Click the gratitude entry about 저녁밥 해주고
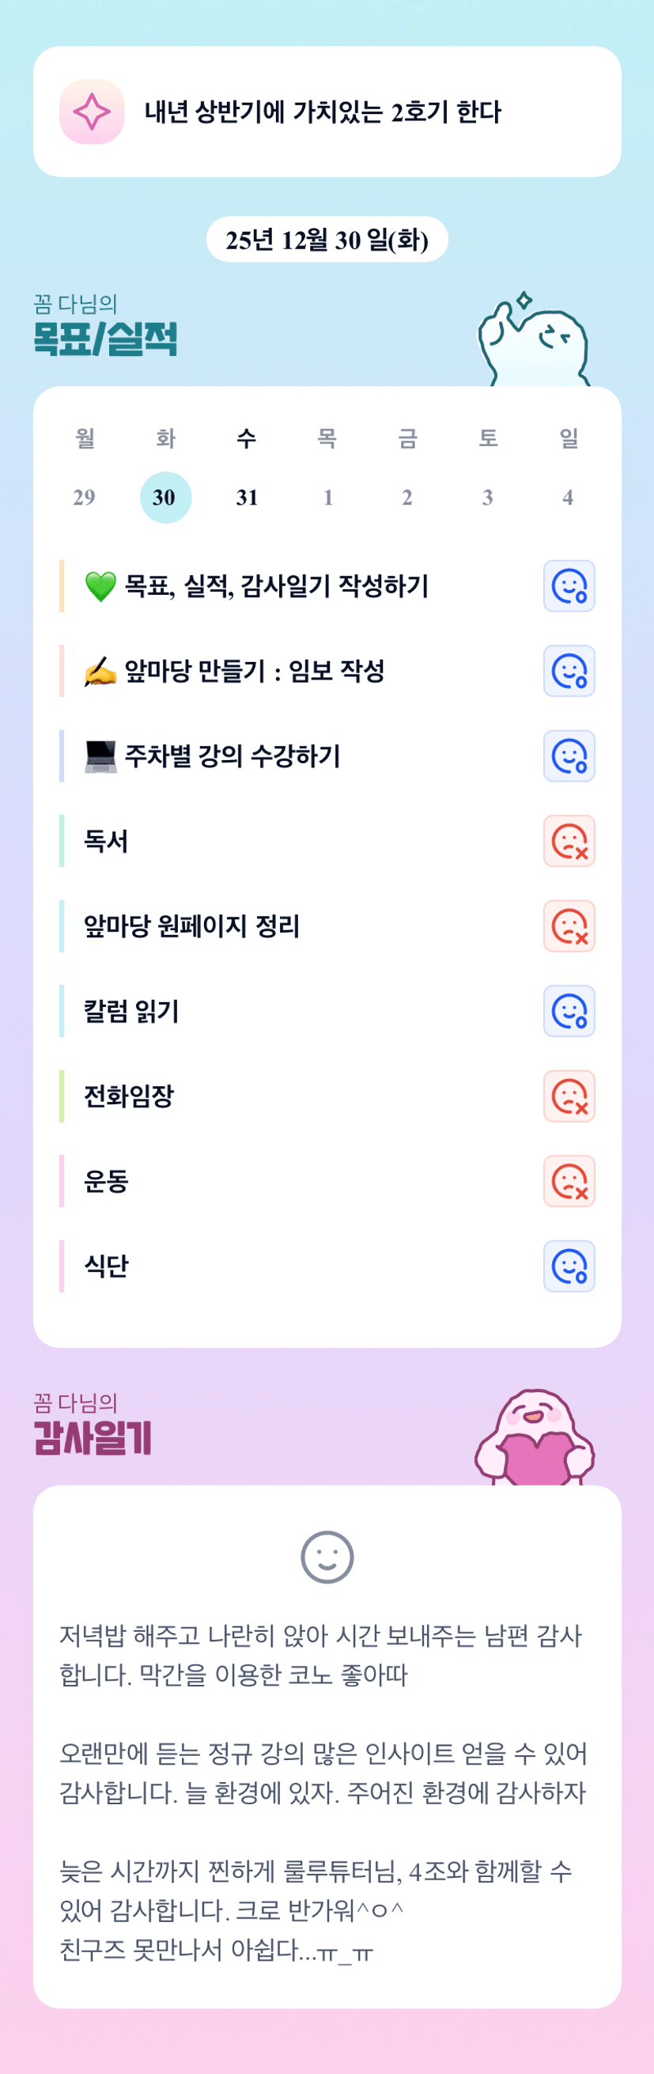Screen dimensions: 654x2074 point(320,1656)
